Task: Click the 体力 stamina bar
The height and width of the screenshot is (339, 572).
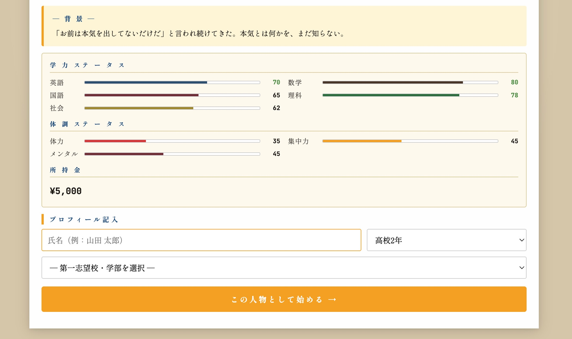Action: 172,141
